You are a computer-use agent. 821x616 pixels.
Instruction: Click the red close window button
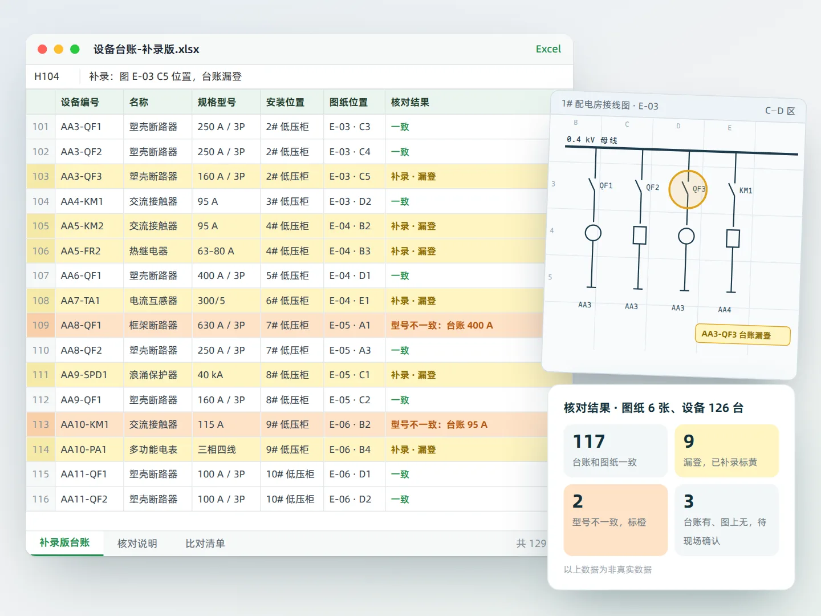(x=42, y=49)
